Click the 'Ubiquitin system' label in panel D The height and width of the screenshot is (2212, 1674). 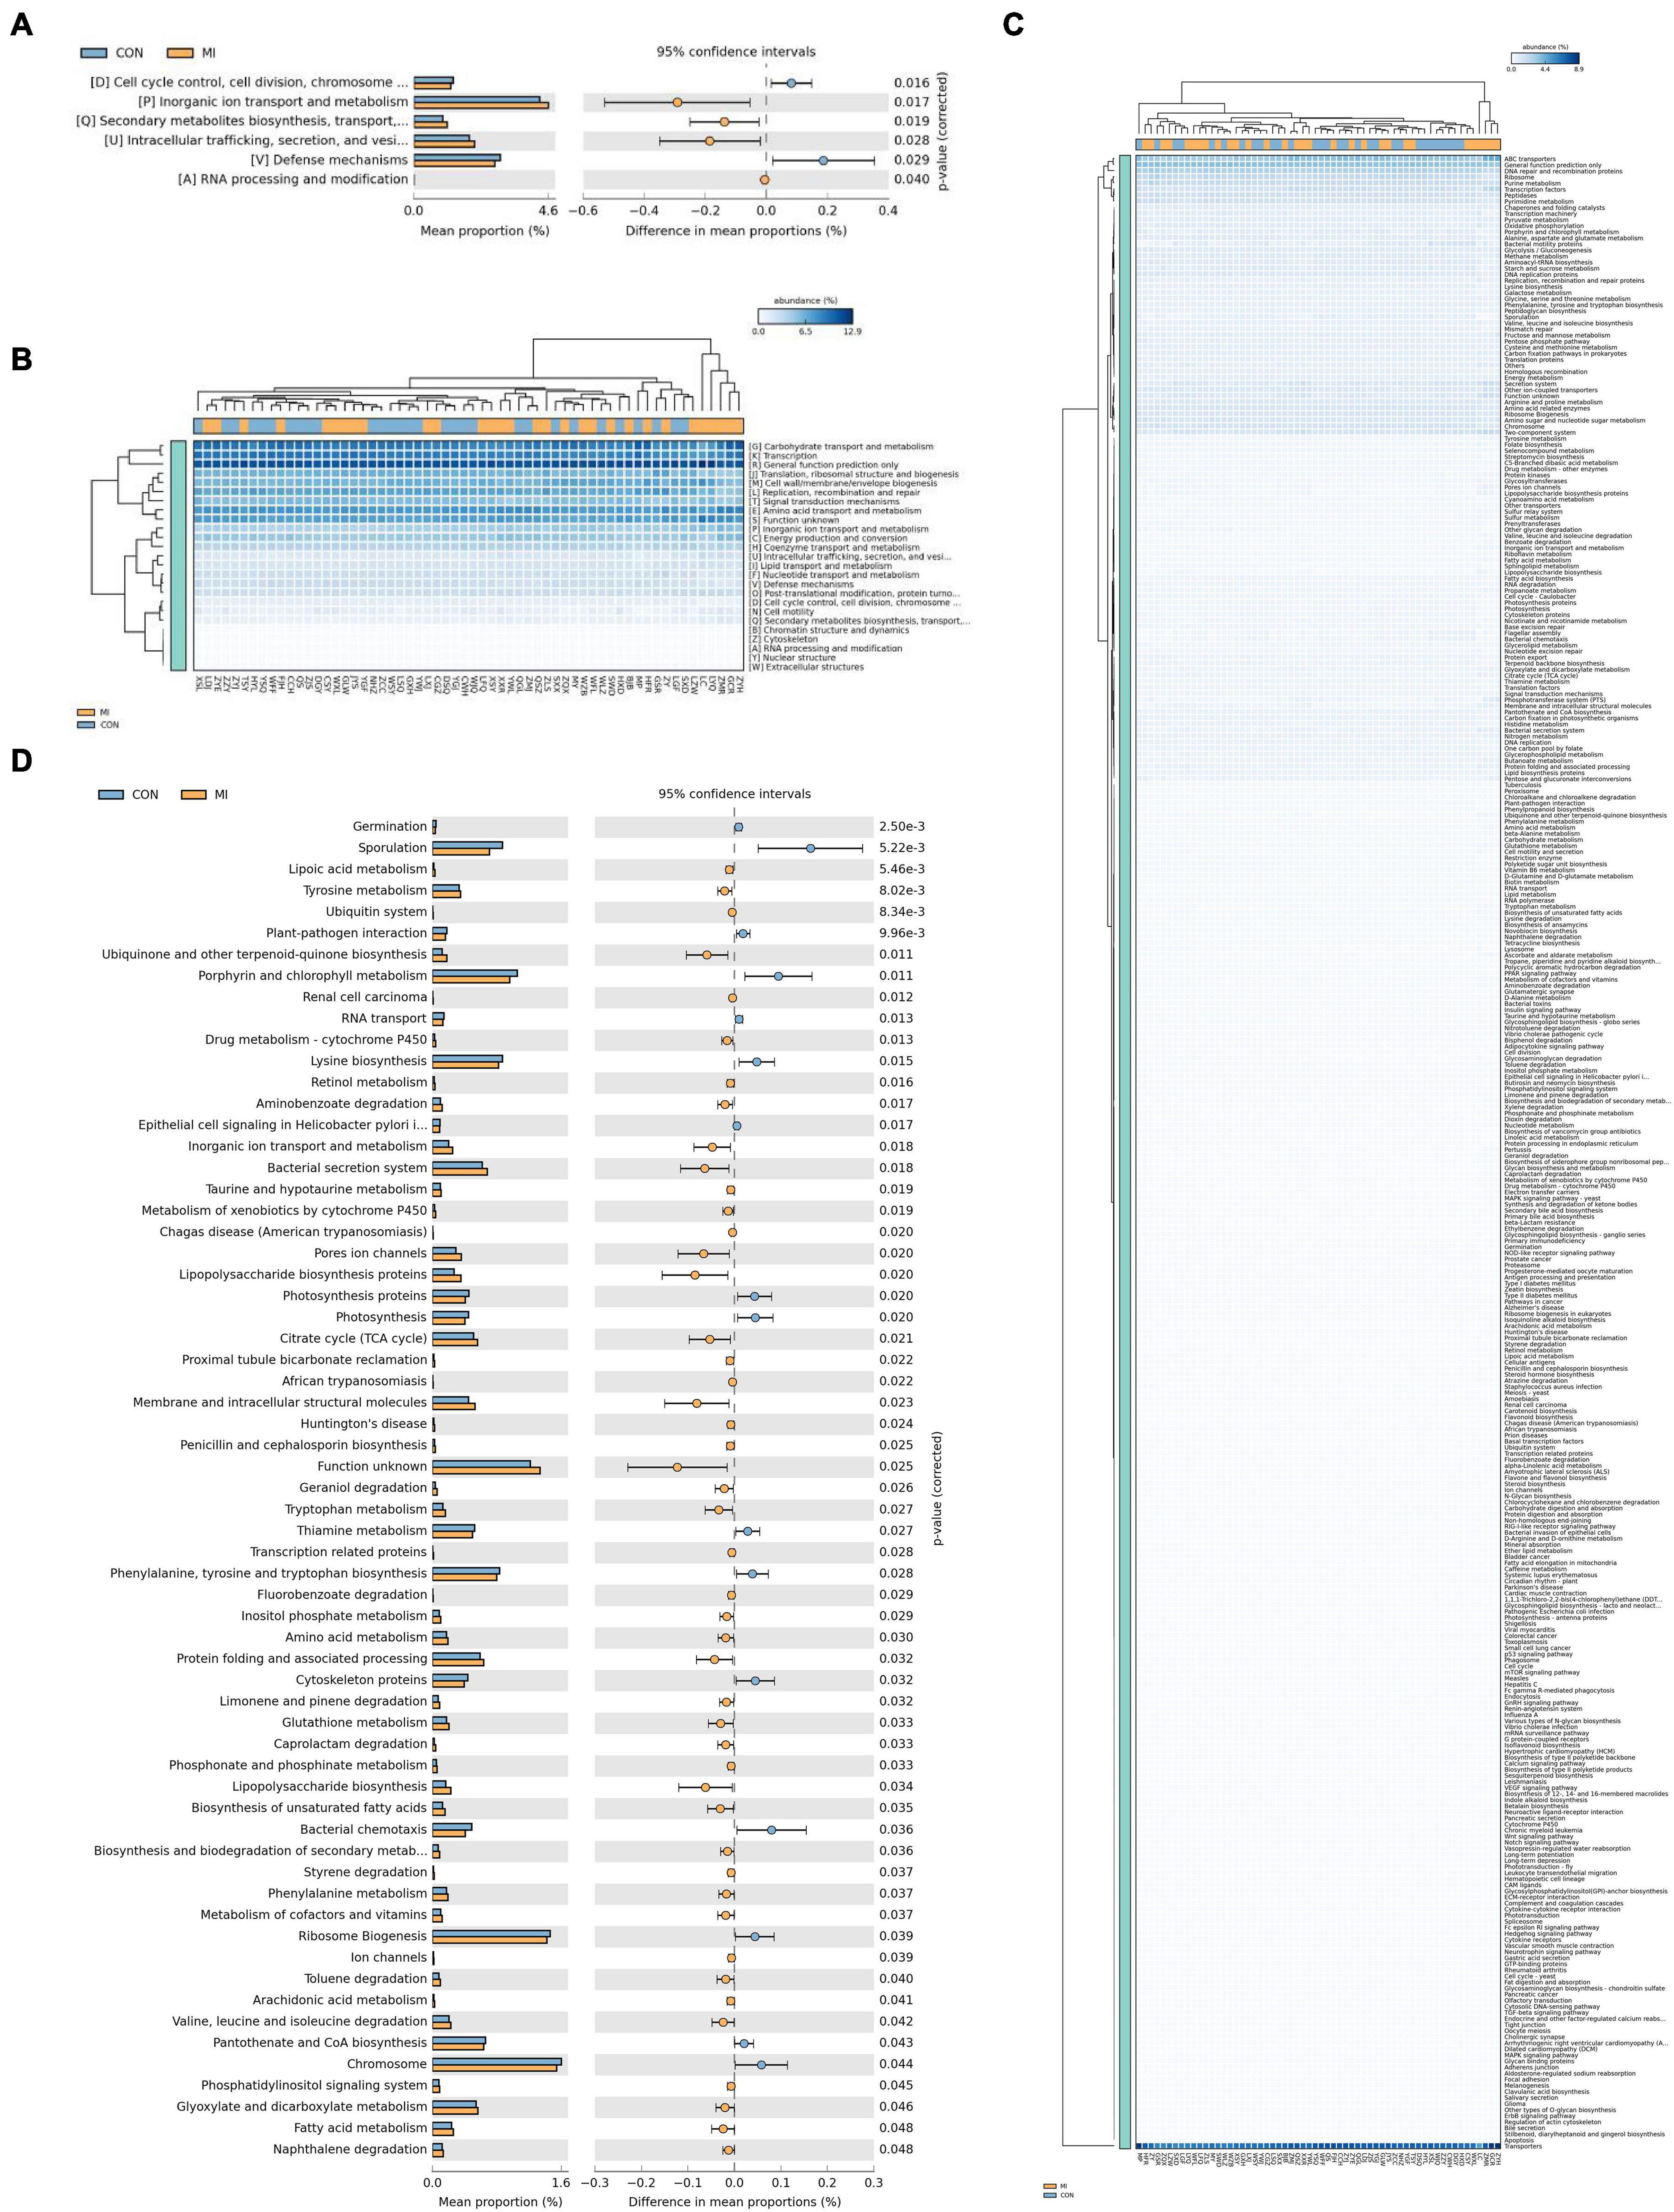pos(376,912)
